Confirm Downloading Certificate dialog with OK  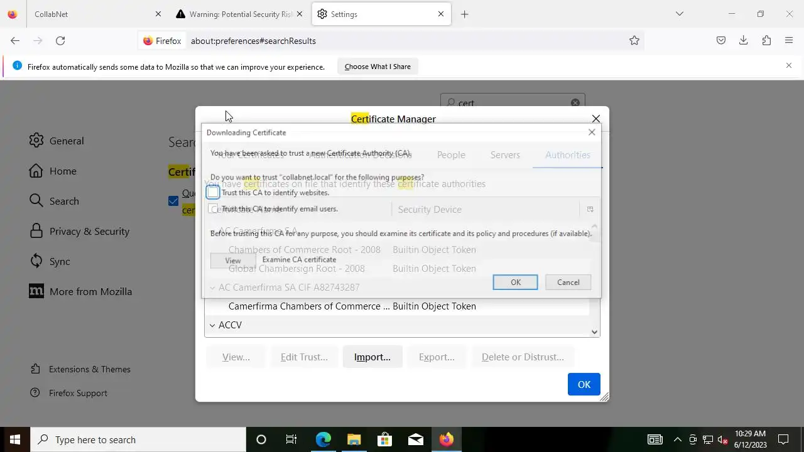(515, 282)
